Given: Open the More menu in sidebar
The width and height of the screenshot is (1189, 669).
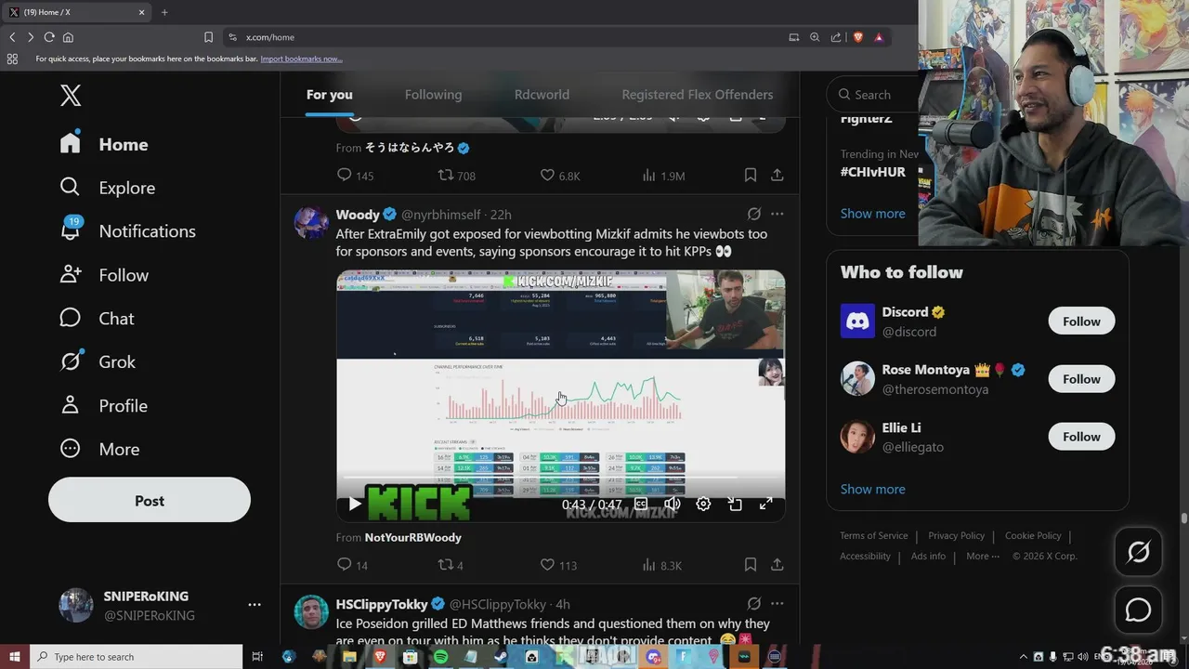Looking at the screenshot, I should [x=99, y=449].
